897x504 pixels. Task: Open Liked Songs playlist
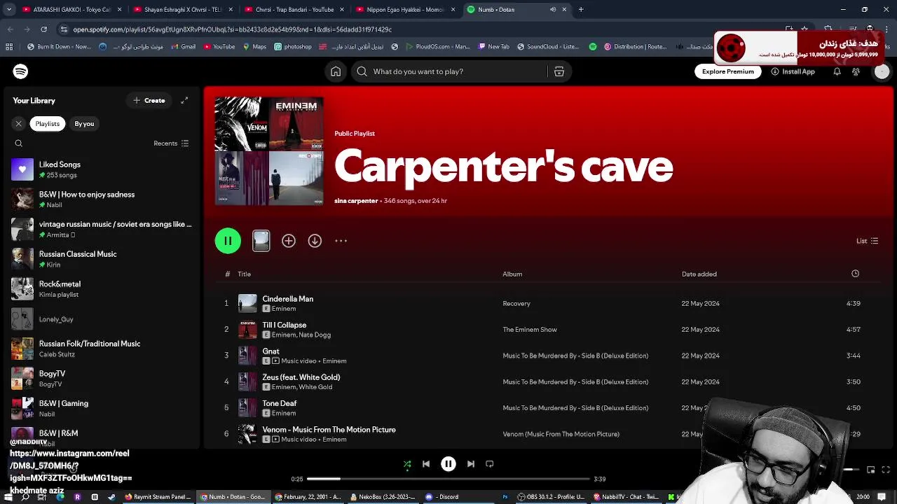click(102, 169)
